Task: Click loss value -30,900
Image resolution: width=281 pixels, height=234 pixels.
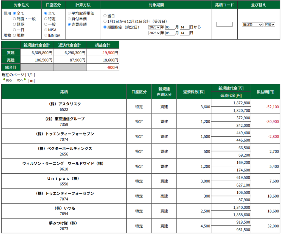Action: pos(272,122)
